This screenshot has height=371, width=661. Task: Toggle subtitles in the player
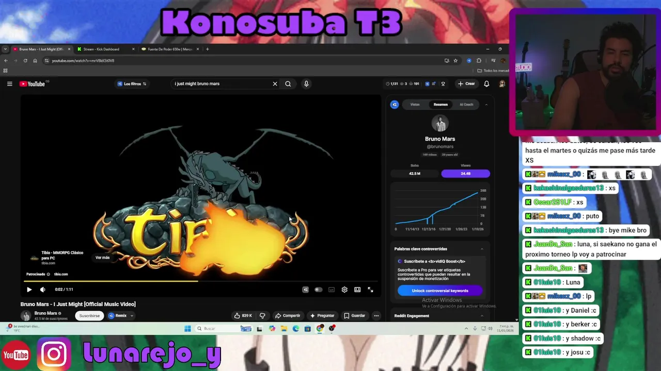[x=332, y=290]
